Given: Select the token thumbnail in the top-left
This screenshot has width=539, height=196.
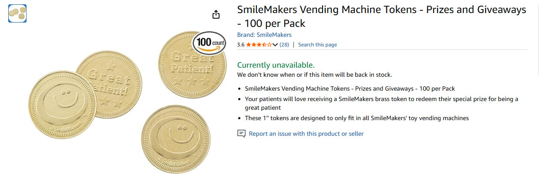Looking at the screenshot, I should click(x=17, y=13).
